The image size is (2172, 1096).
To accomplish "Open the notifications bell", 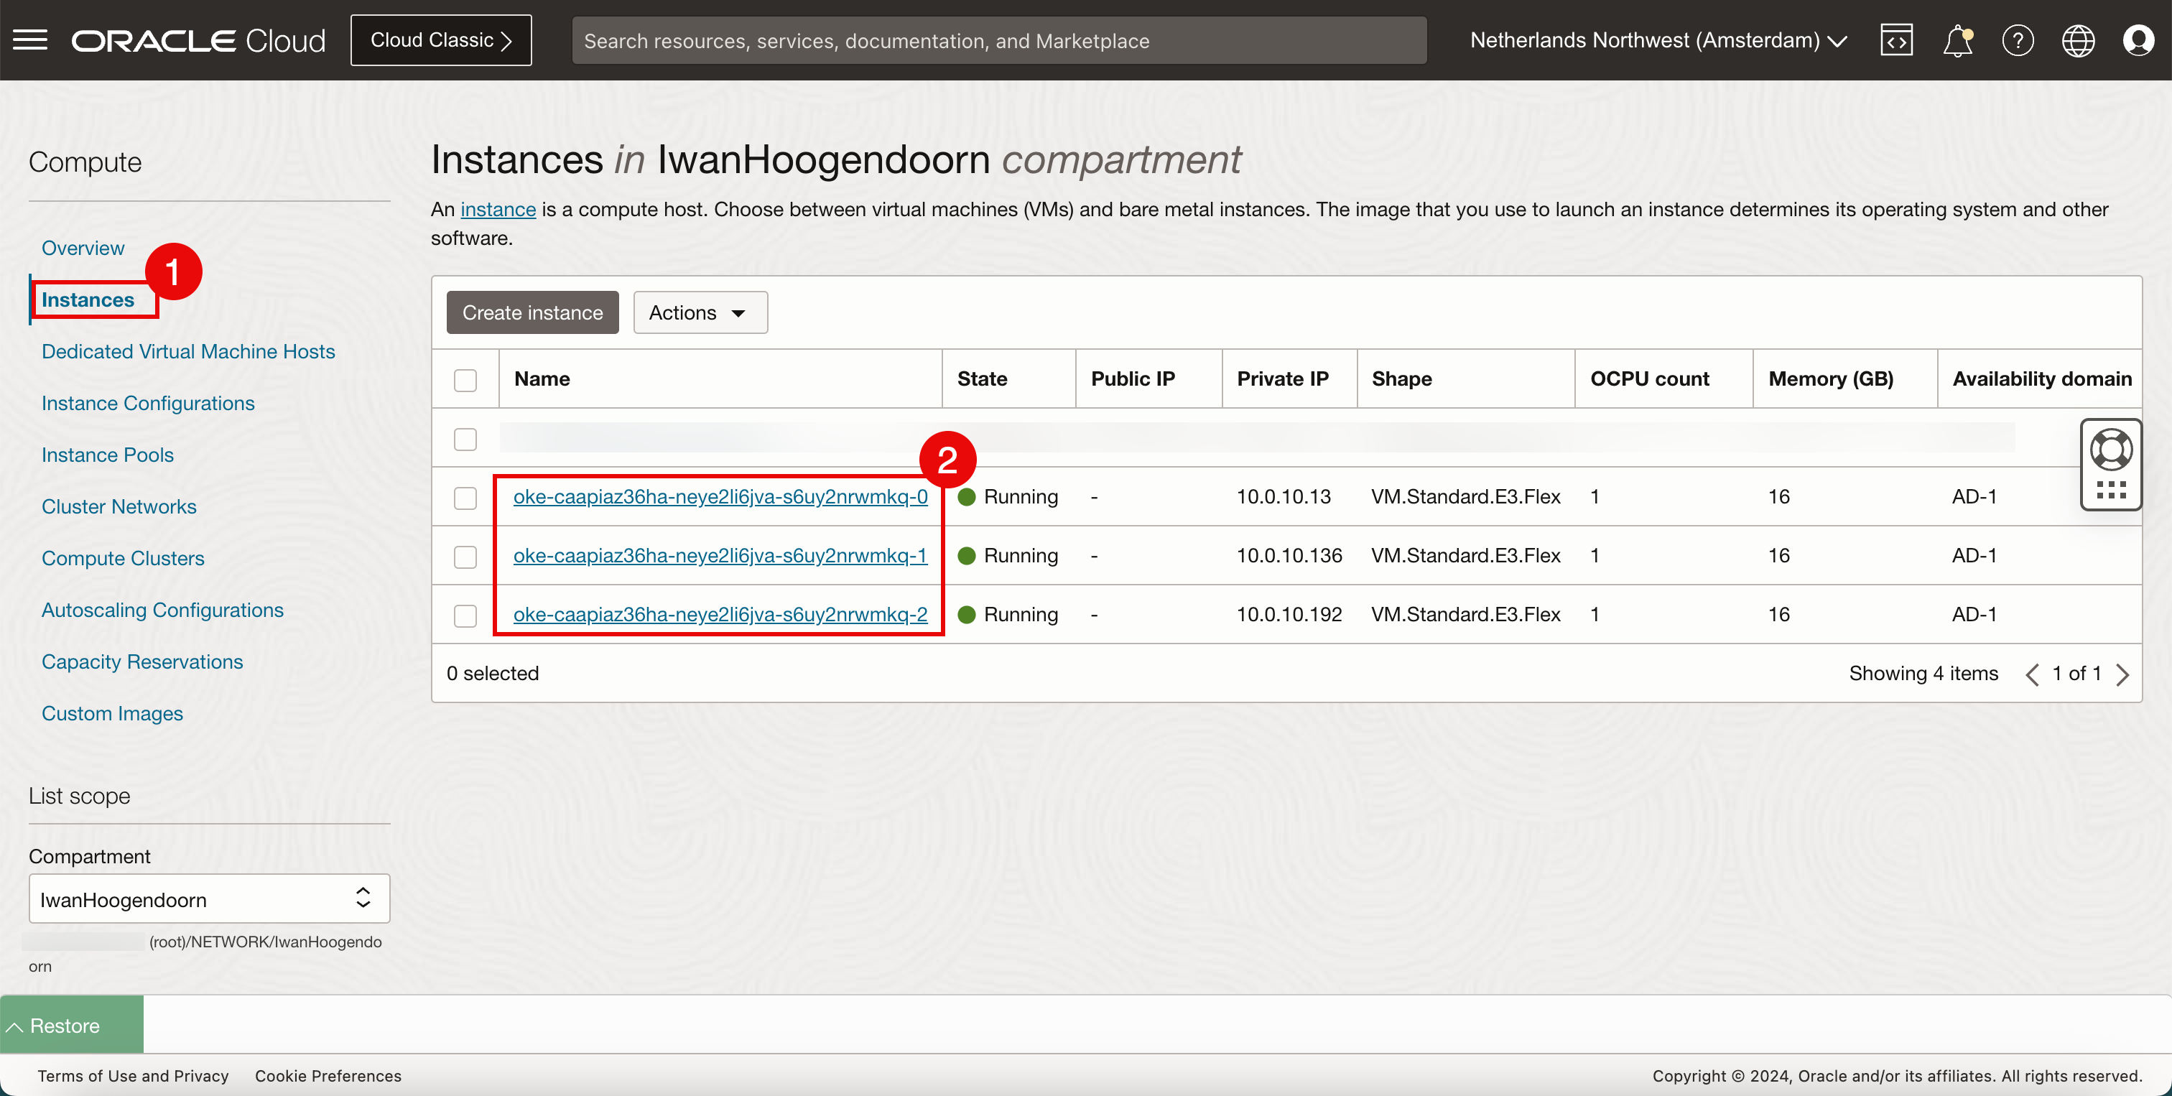I will [1956, 40].
